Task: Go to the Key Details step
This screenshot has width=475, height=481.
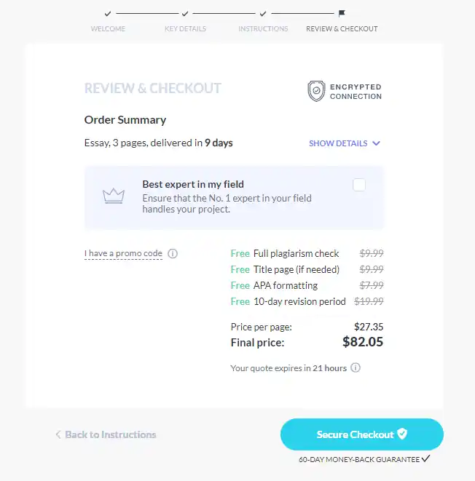Action: pos(185,29)
